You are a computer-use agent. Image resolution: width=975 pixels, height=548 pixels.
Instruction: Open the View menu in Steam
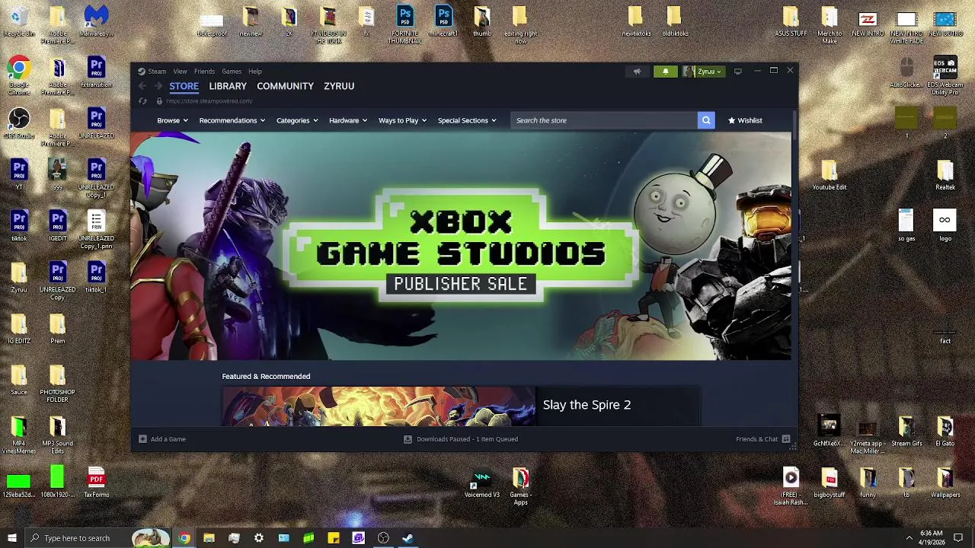click(x=180, y=72)
